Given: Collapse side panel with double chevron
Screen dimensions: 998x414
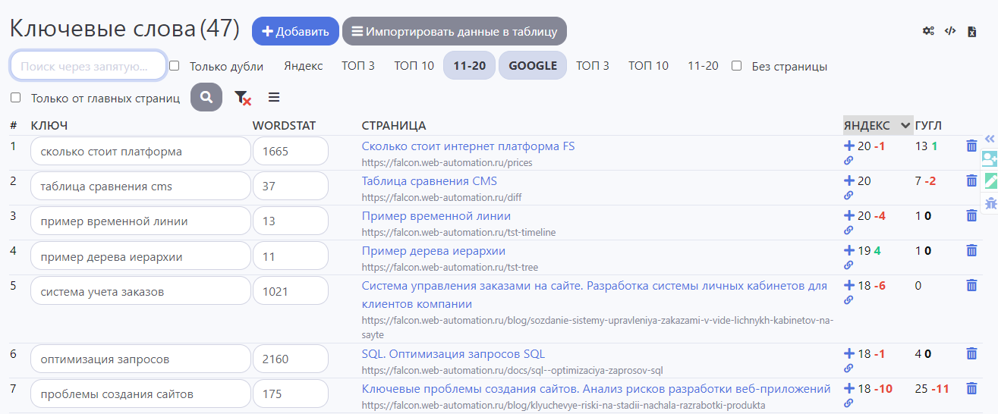Looking at the screenshot, I should coord(990,139).
